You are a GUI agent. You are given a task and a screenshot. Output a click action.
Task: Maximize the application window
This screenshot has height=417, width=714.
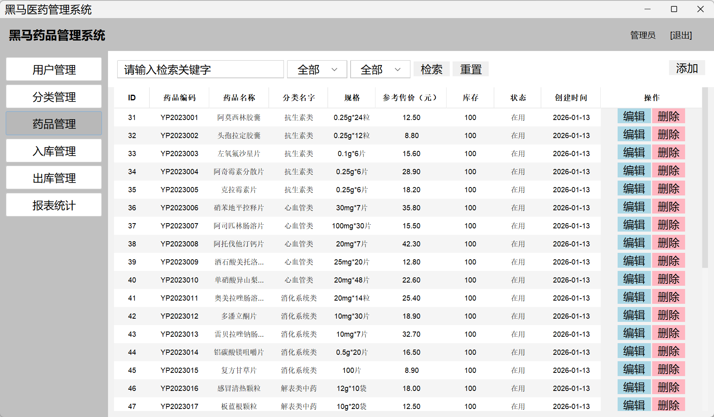tap(674, 9)
